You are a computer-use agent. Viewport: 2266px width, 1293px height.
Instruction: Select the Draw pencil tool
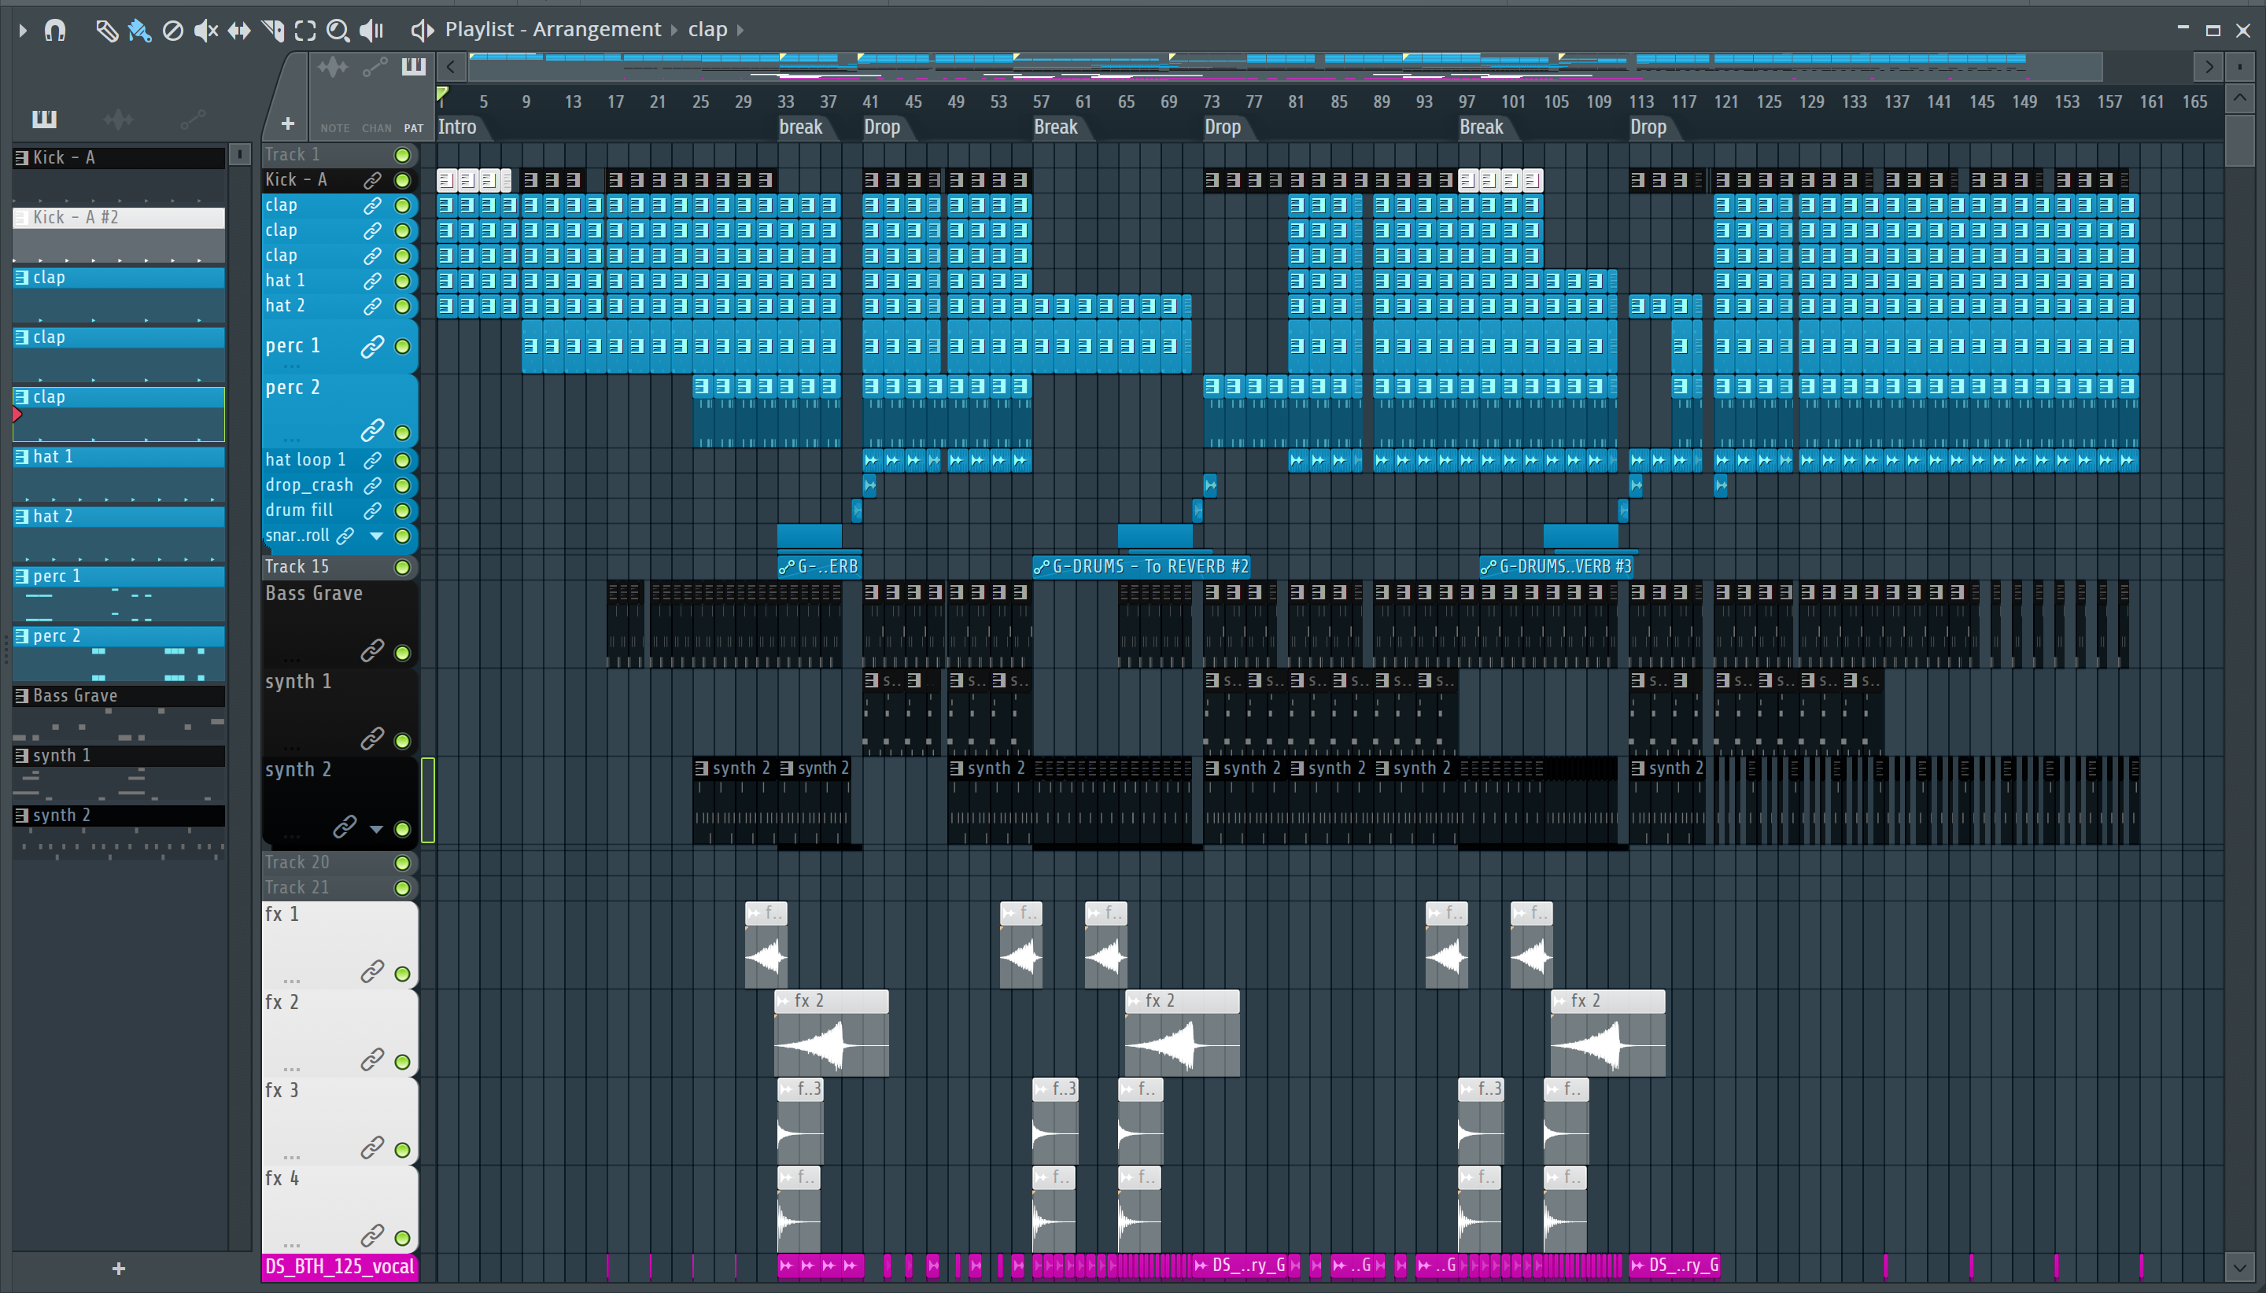pyautogui.click(x=106, y=30)
